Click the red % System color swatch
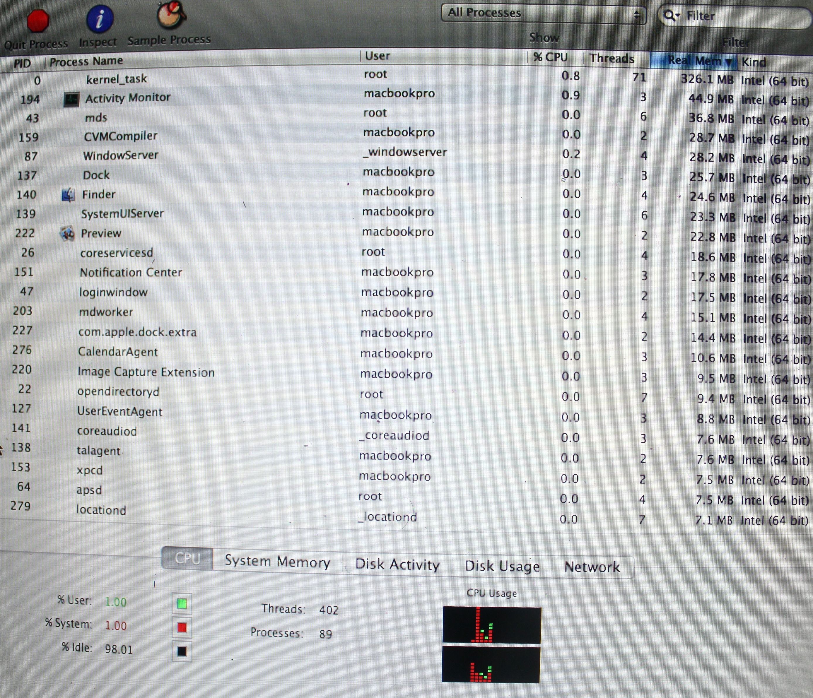This screenshot has height=698, width=813. tap(182, 627)
